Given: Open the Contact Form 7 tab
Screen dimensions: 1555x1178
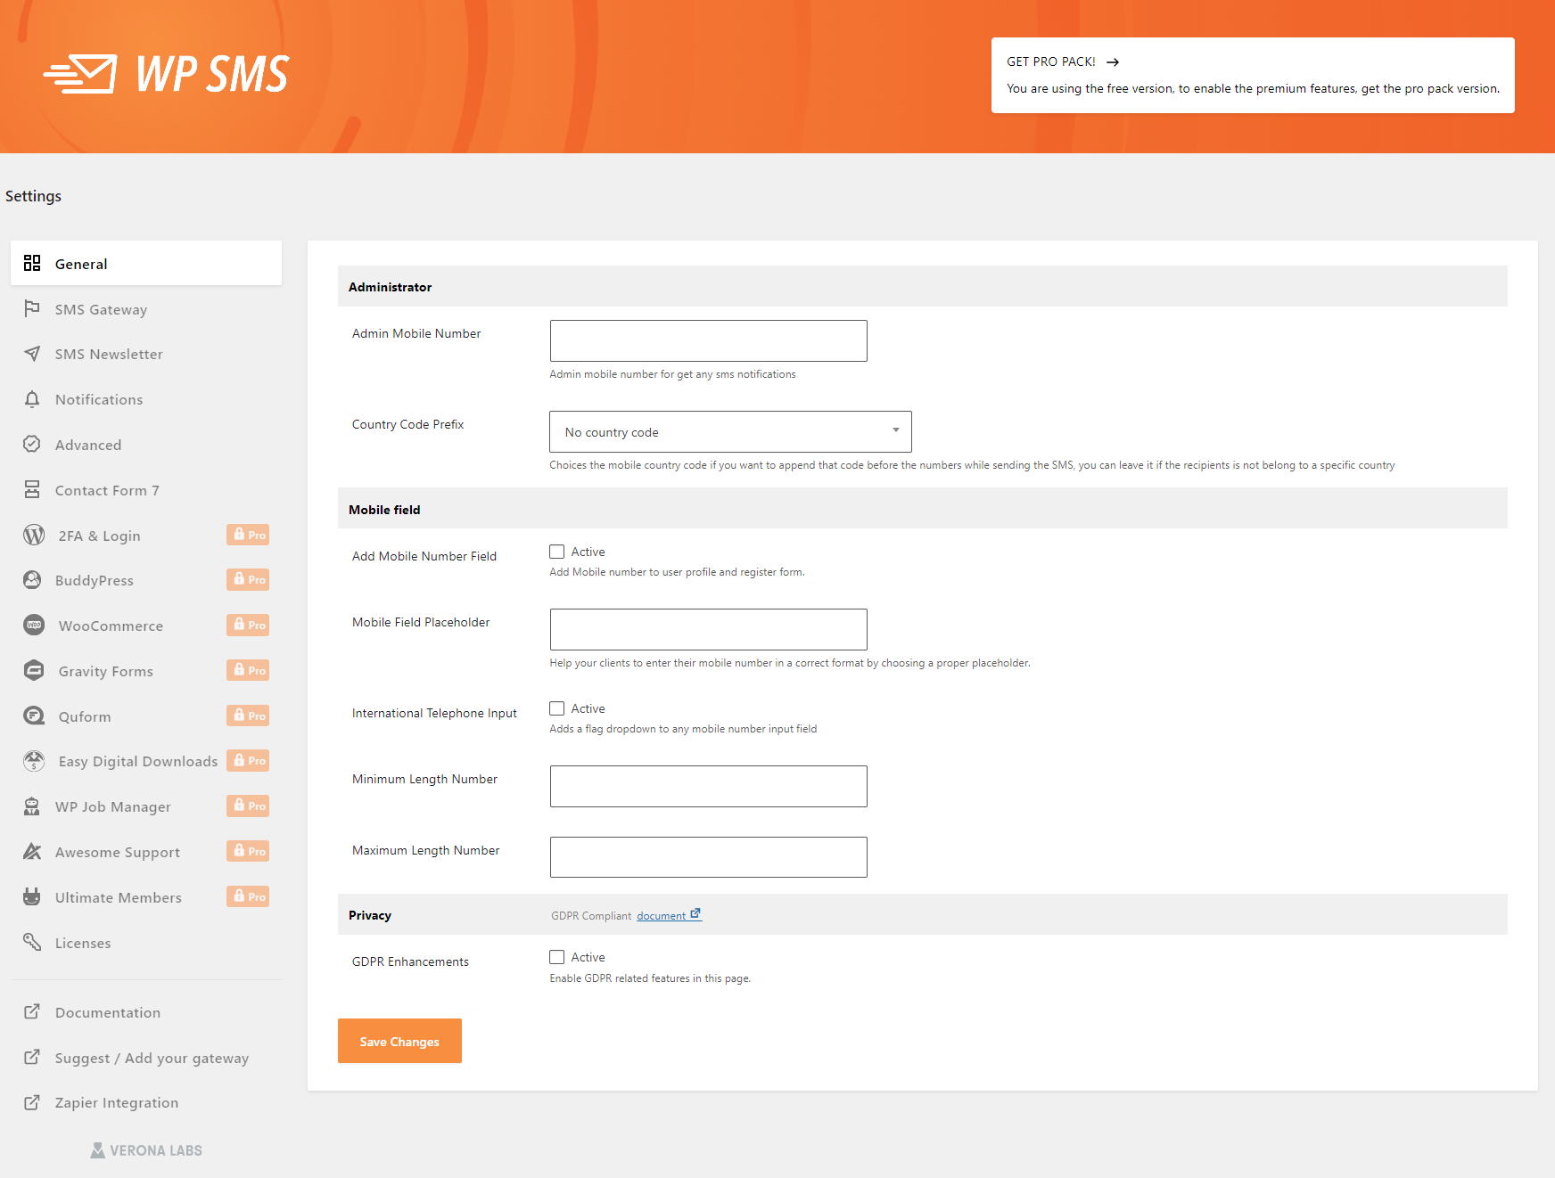Looking at the screenshot, I should [x=146, y=490].
